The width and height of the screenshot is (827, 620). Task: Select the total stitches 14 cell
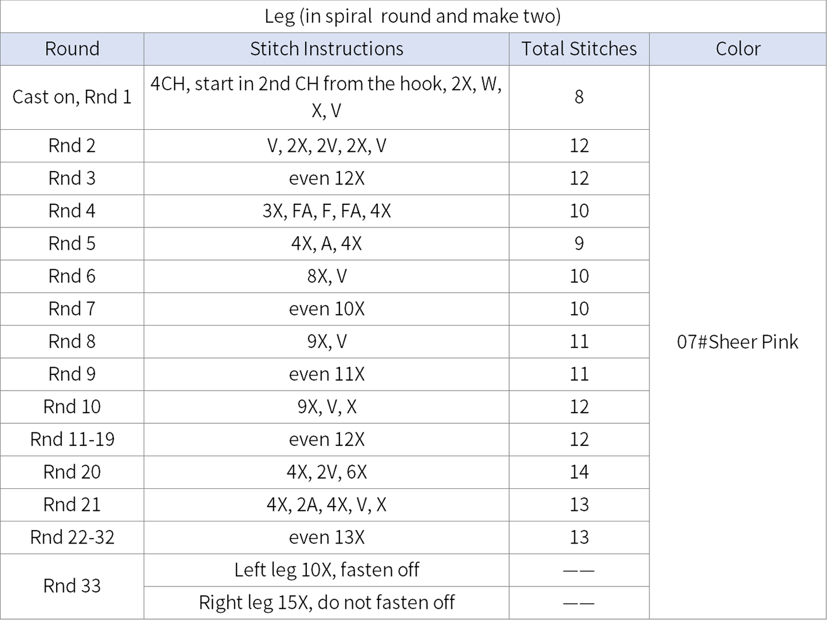coord(579,472)
